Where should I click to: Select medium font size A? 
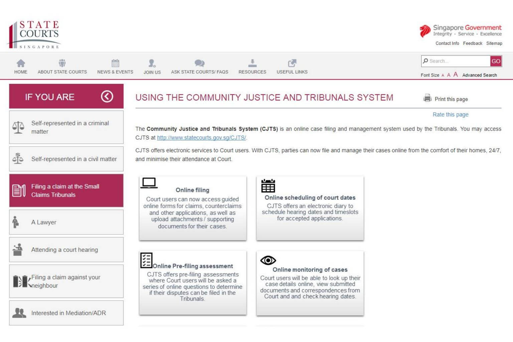point(449,75)
